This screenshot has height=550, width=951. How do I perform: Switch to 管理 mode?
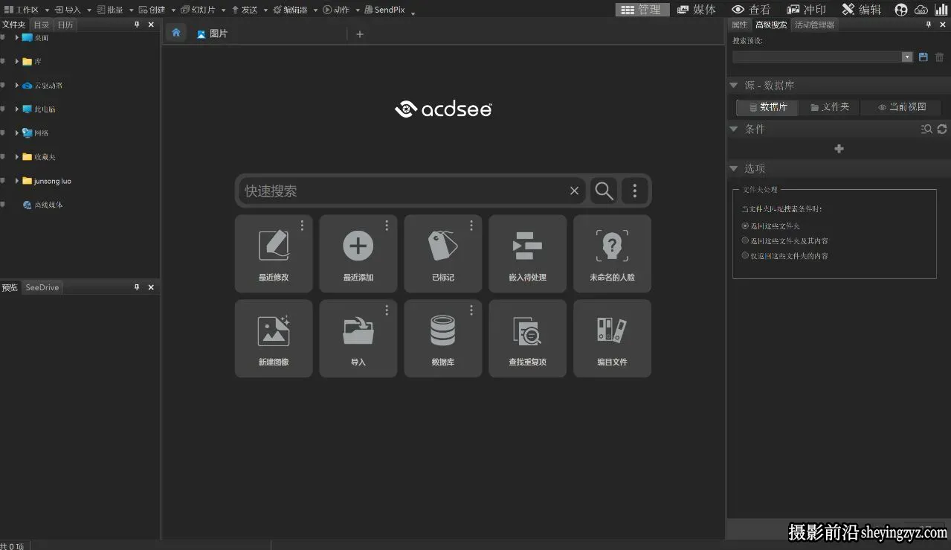point(642,10)
